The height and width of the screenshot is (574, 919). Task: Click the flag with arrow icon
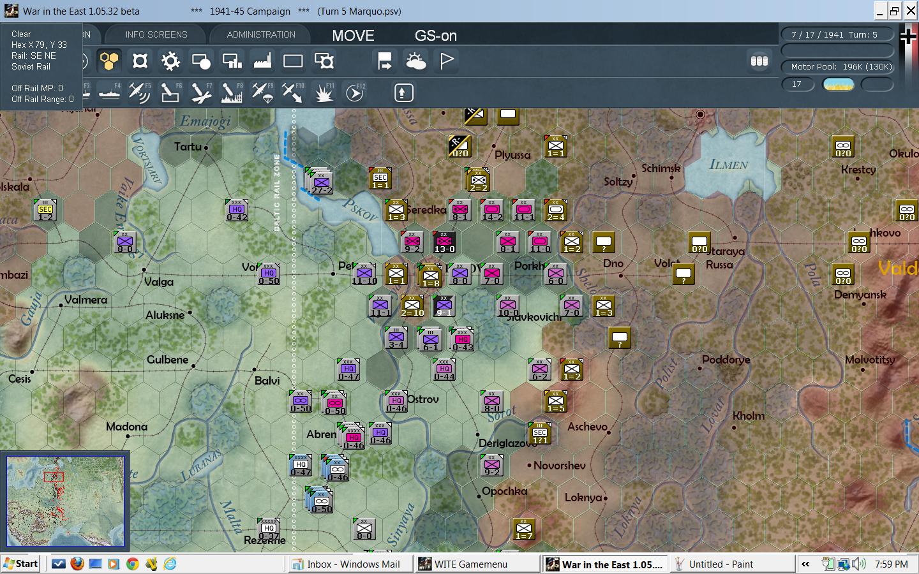pos(385,61)
